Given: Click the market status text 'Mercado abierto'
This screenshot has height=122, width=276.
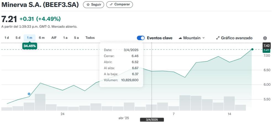Looking at the screenshot, I should pyautogui.click(x=64, y=27).
